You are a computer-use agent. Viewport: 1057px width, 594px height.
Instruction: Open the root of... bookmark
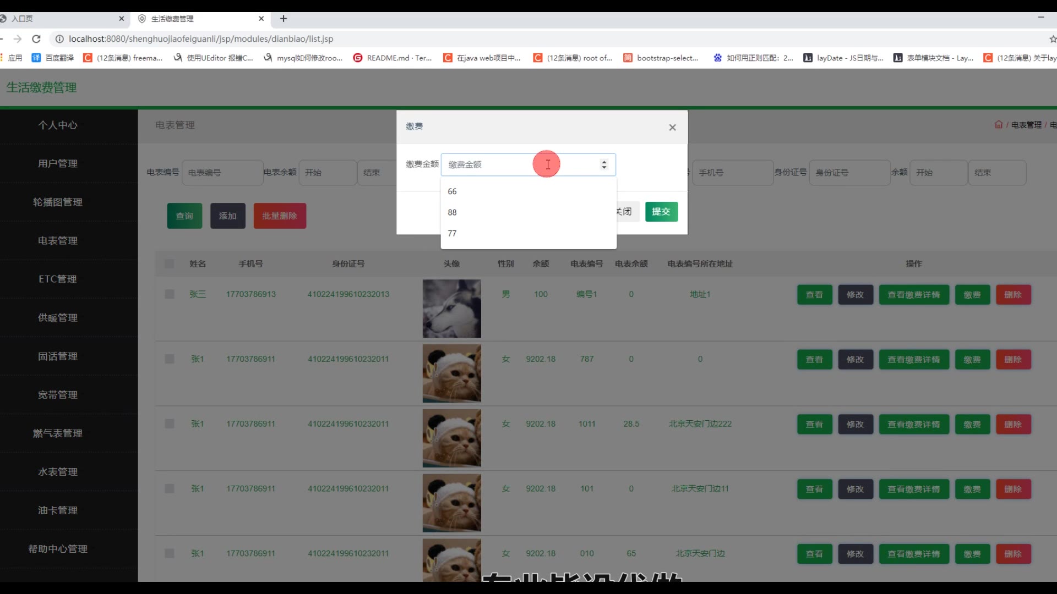click(573, 58)
